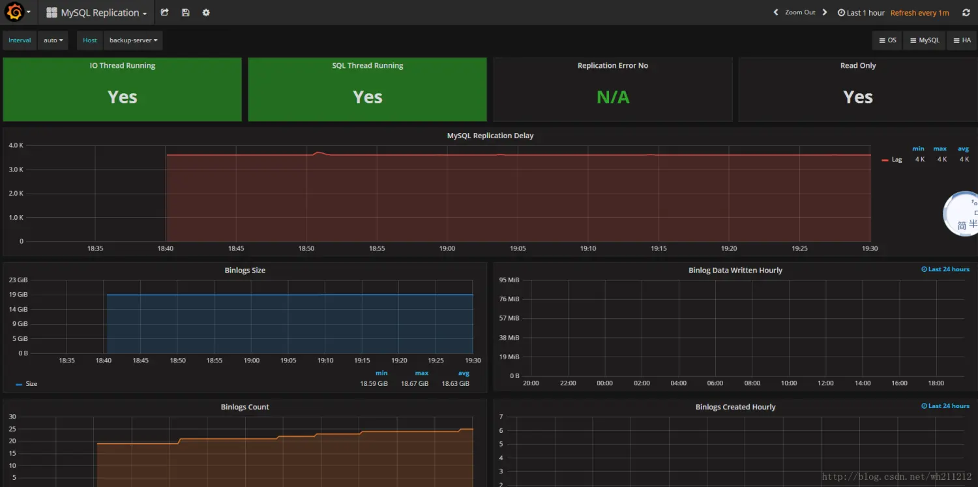The height and width of the screenshot is (487, 978).
Task: Click the IO Thread Running Yes value
Action: click(x=123, y=97)
